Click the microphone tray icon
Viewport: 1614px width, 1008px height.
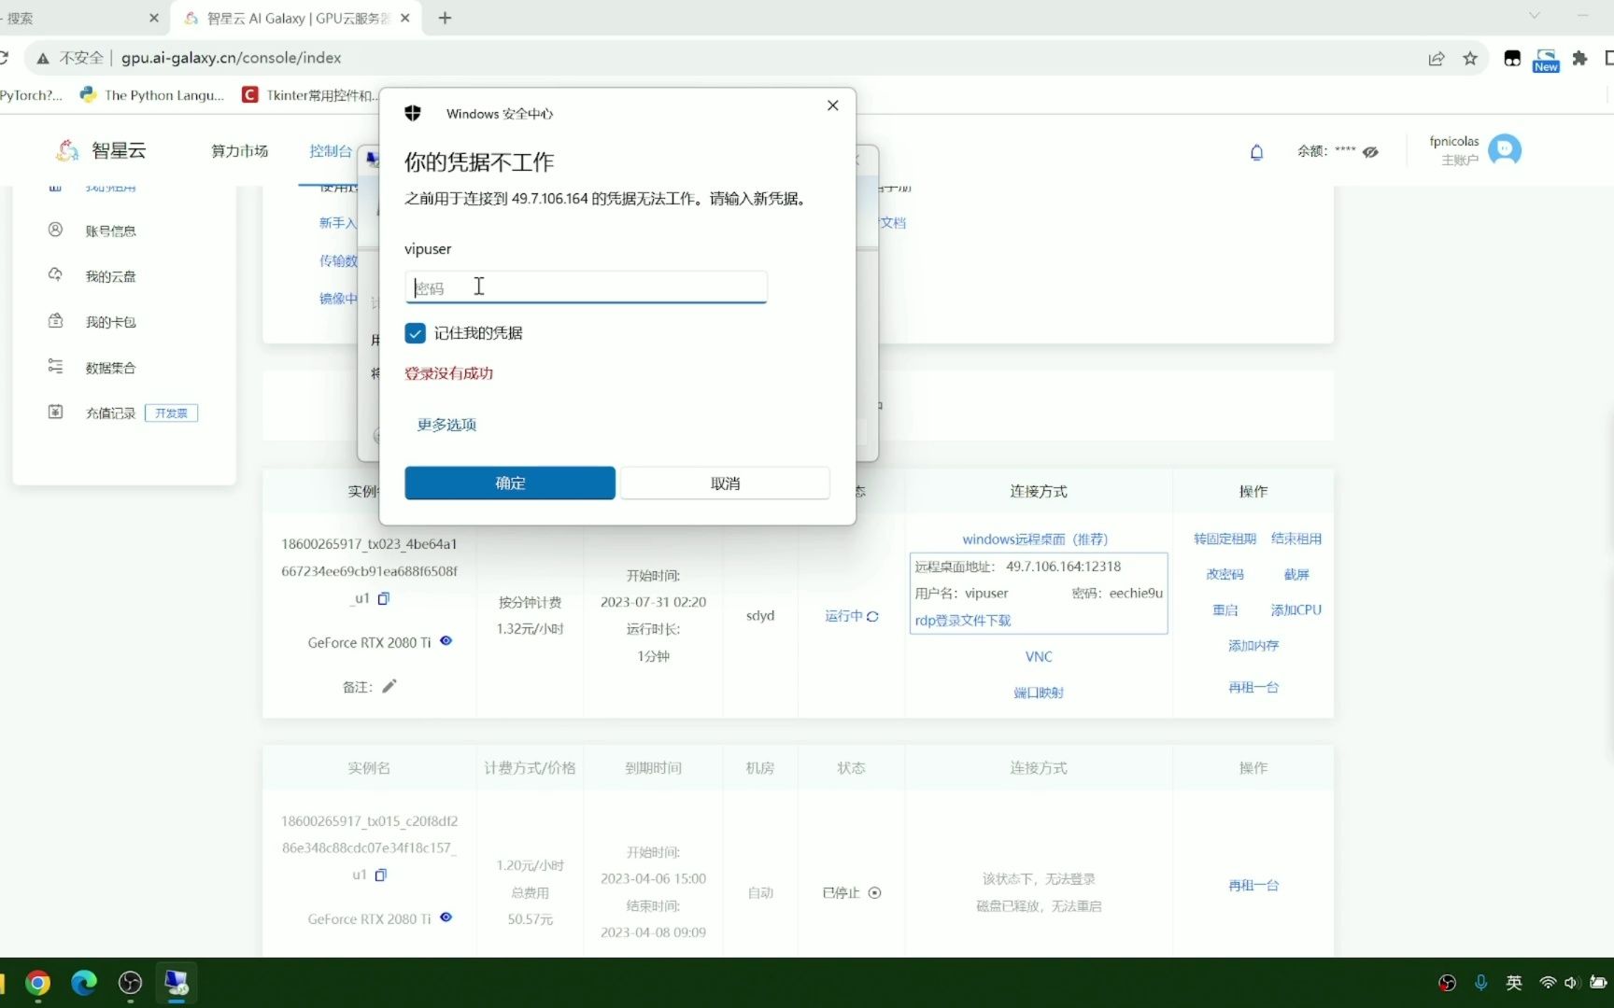pos(1480,983)
